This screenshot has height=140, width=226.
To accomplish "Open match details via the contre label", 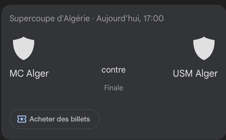I will click(113, 70).
